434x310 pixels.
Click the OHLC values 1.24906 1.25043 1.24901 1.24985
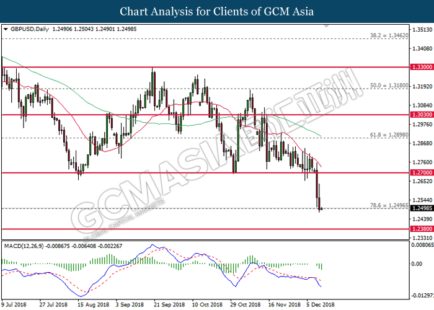point(94,29)
